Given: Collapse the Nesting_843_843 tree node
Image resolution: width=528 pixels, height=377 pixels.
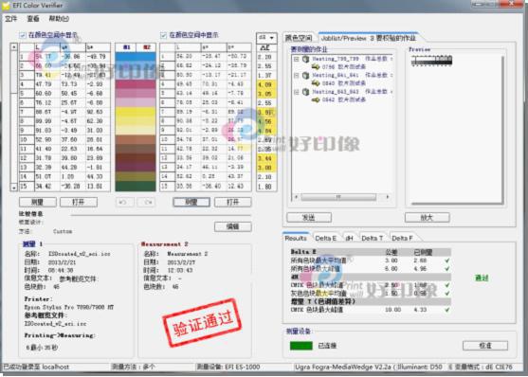Looking at the screenshot, I should [297, 92].
